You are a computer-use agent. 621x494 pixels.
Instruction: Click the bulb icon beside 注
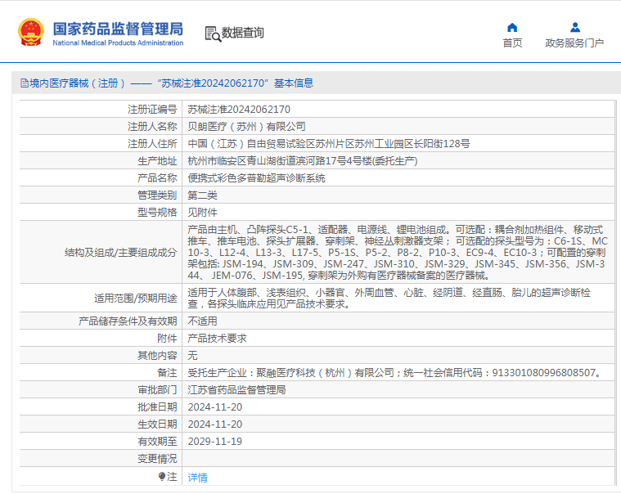pos(161,476)
